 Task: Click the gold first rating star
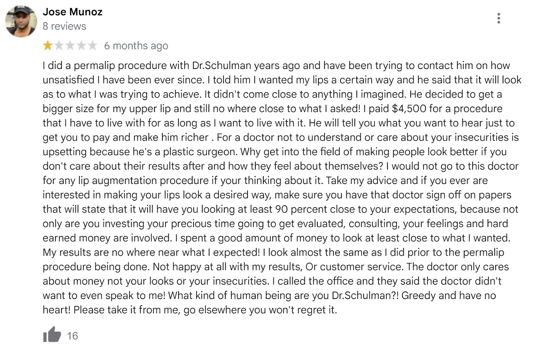point(48,45)
